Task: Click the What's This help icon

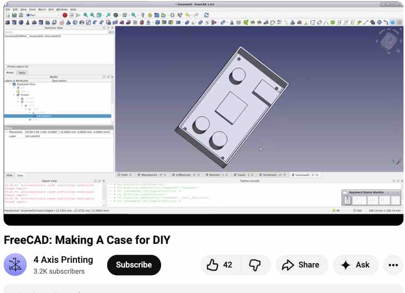Action: [180, 15]
